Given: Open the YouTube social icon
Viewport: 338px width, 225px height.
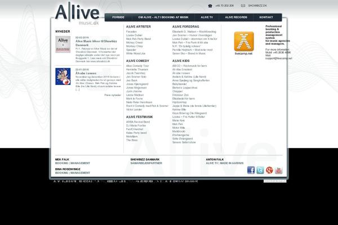Looking at the screenshot, I should (278, 170).
